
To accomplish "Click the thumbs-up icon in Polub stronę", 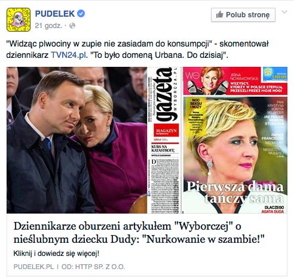I will pyautogui.click(x=219, y=14).
